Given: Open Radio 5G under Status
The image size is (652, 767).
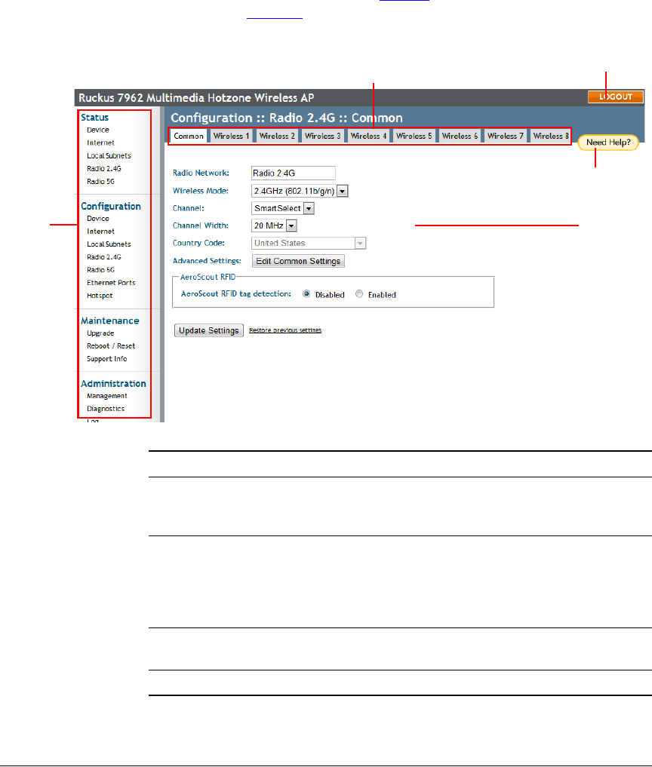Looking at the screenshot, I should coord(100,182).
